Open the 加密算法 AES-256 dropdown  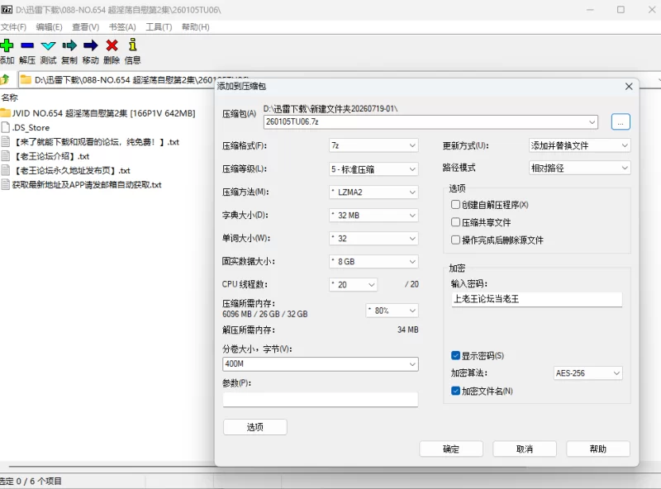pos(587,373)
